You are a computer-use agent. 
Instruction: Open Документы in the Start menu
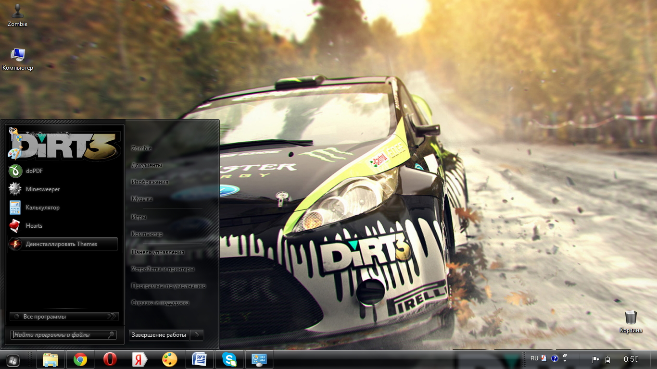147,165
